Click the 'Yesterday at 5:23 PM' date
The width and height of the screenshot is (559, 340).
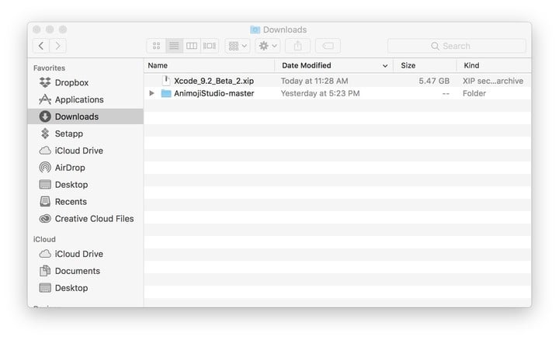tap(320, 93)
